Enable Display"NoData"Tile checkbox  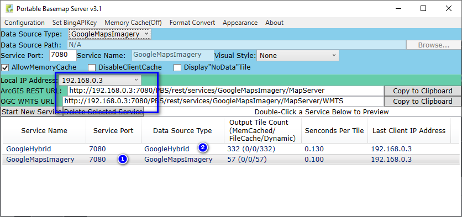[x=177, y=67]
